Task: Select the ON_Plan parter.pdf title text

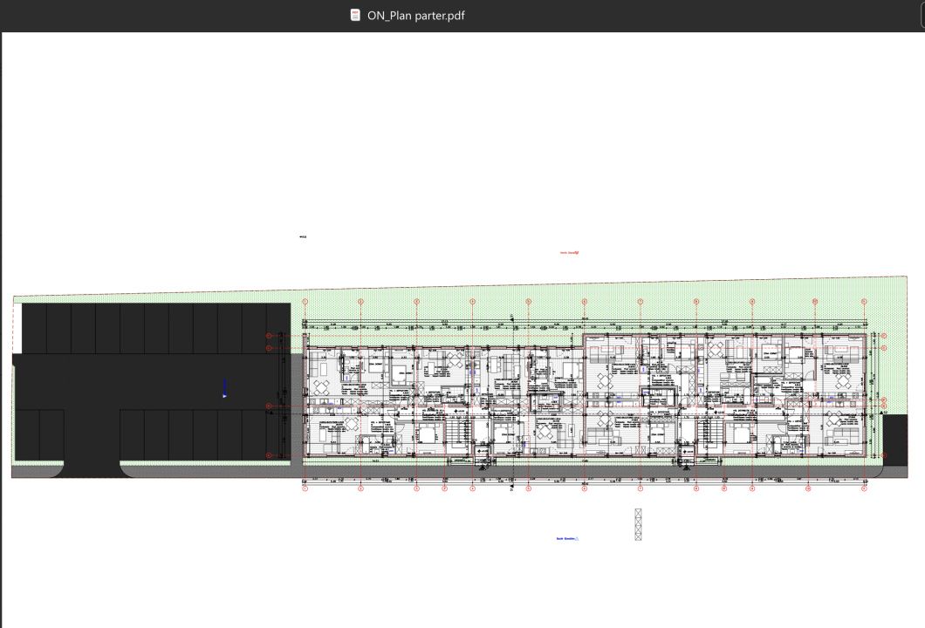Action: point(416,16)
